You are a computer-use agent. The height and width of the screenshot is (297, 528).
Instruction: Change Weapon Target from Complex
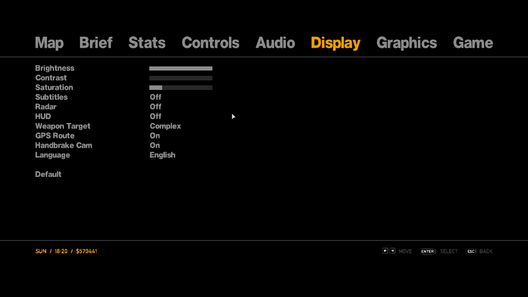[165, 126]
